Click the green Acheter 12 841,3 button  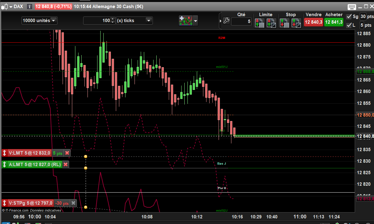[334, 22]
